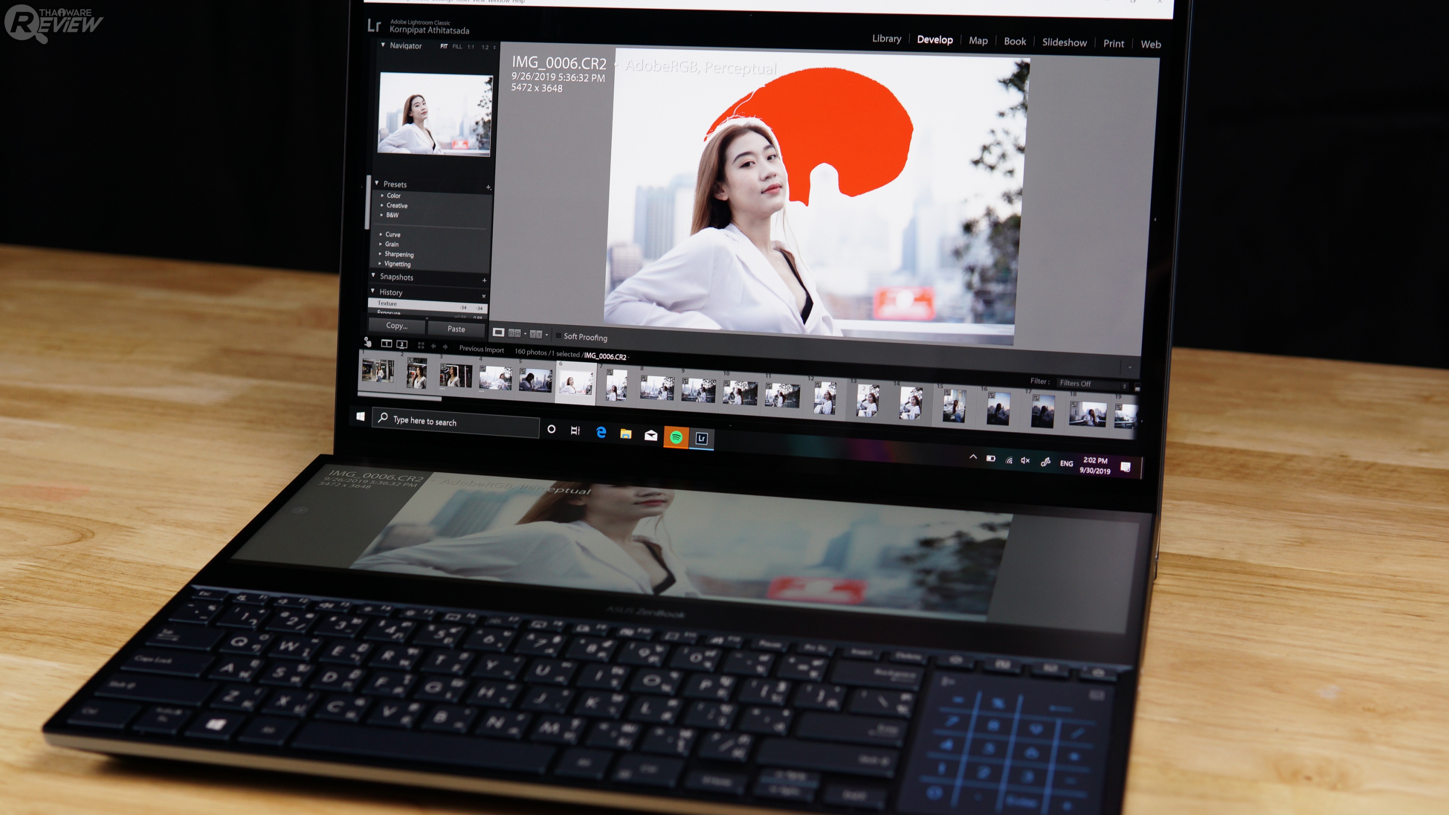Screen dimensions: 1449x815
Task: Set Navigator zoom to FILL
Action: (x=457, y=47)
